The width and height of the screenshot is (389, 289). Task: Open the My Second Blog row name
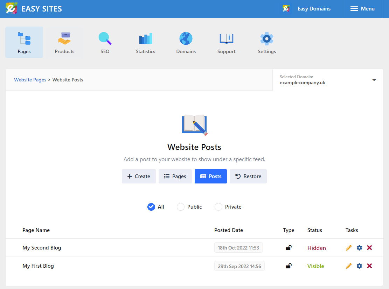42,248
